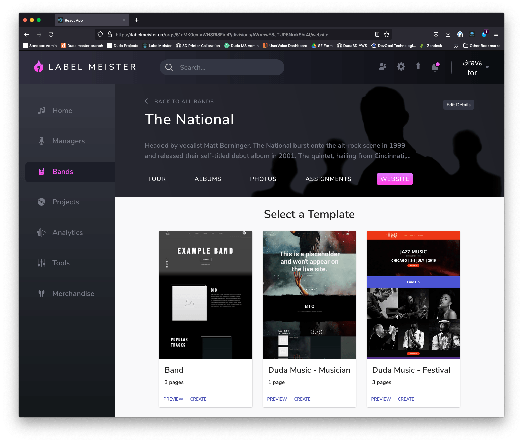Open the 3D Printer Calibration bookmark
523x442 pixels.
tap(198, 46)
